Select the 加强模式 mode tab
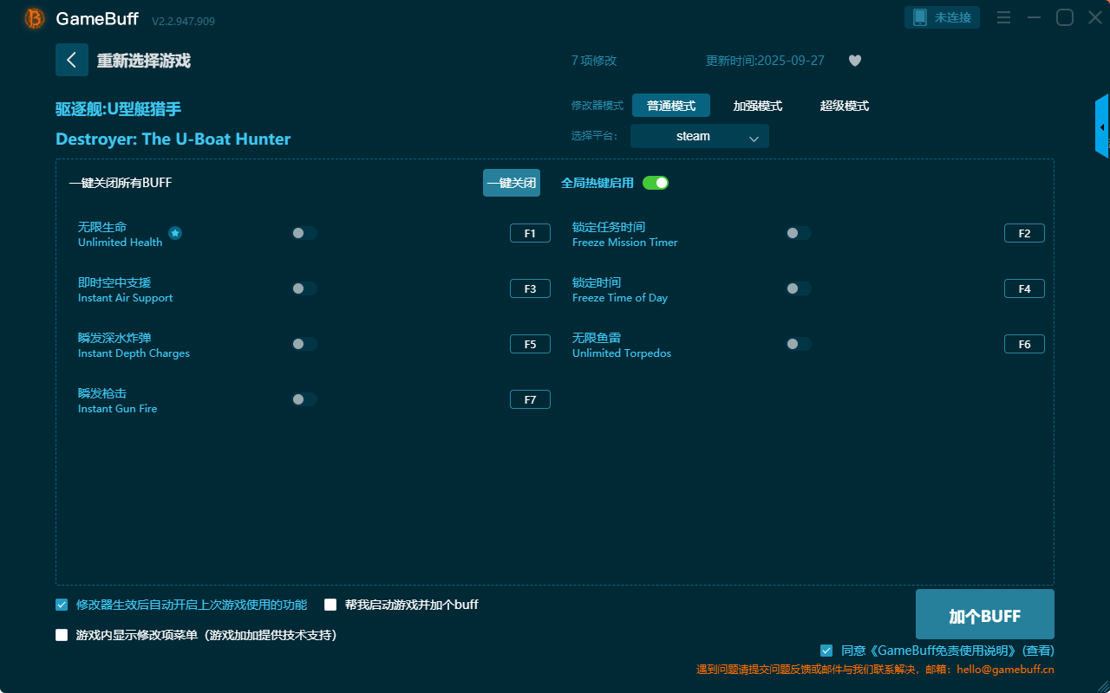 pyautogui.click(x=757, y=106)
